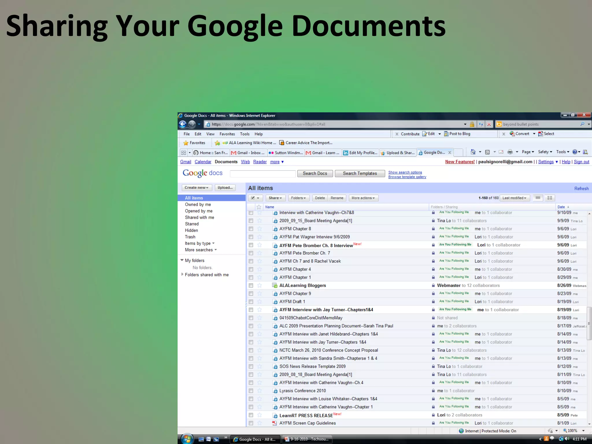The image size is (592, 444).
Task: Open the View menu
Action: [210, 134]
